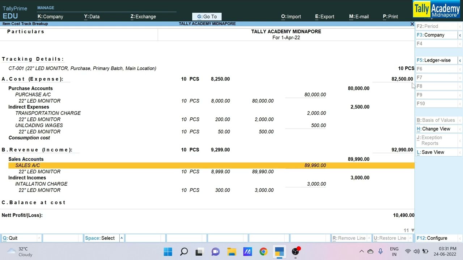Open K: Company menu
Screen dimensions: 463x260
tap(50, 17)
